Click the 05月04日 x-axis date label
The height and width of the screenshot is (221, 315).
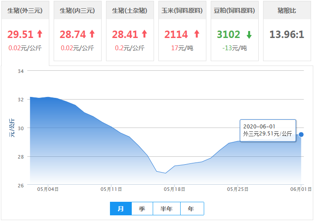(x=48, y=189)
